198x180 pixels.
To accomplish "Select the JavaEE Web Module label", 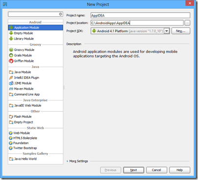I will [28, 105].
